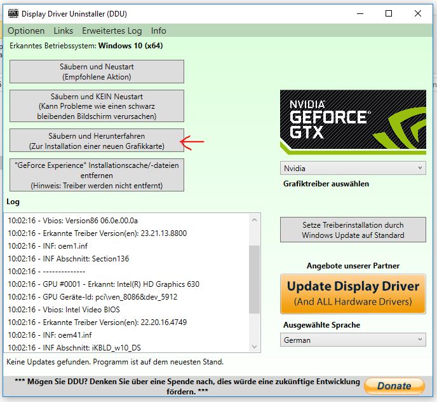The height and width of the screenshot is (402, 437).
Task: Click the Update Display Driver banner
Action: tap(353, 294)
